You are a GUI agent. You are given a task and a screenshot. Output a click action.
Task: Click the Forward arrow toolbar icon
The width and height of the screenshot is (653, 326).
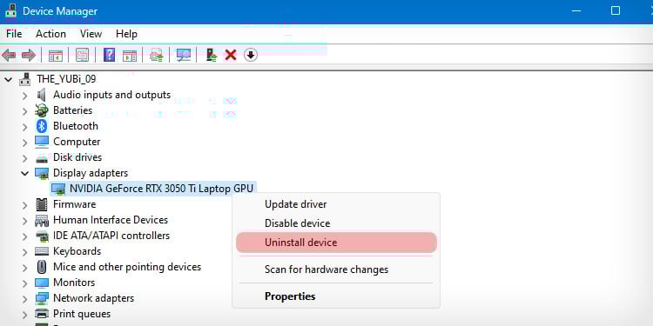29,55
